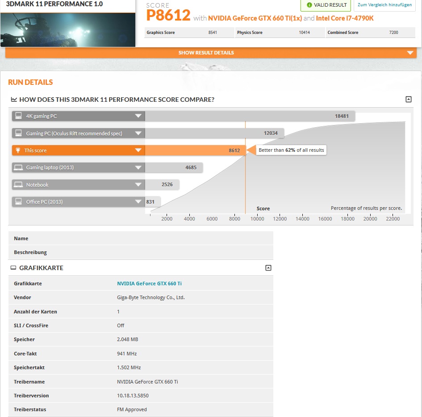
Task: Click Zum Vergleich hinzufügen button
Action: point(384,5)
